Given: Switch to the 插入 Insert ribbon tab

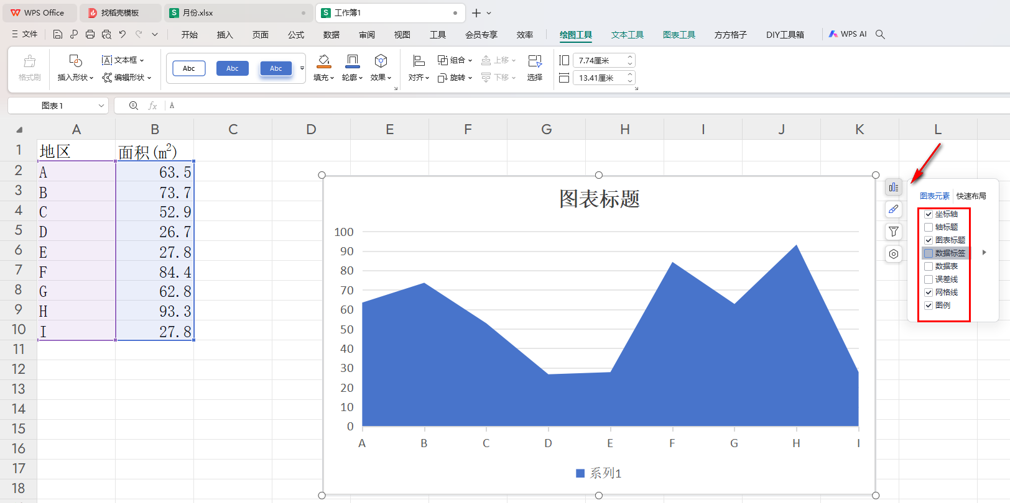Looking at the screenshot, I should coord(225,35).
